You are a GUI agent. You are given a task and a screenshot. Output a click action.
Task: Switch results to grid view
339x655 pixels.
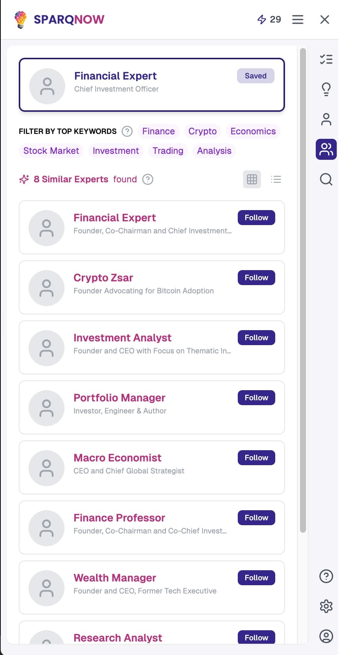[x=252, y=179]
